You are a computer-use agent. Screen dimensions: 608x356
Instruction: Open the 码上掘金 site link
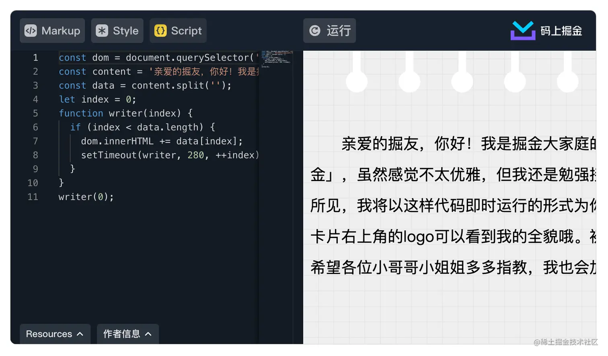coord(546,31)
